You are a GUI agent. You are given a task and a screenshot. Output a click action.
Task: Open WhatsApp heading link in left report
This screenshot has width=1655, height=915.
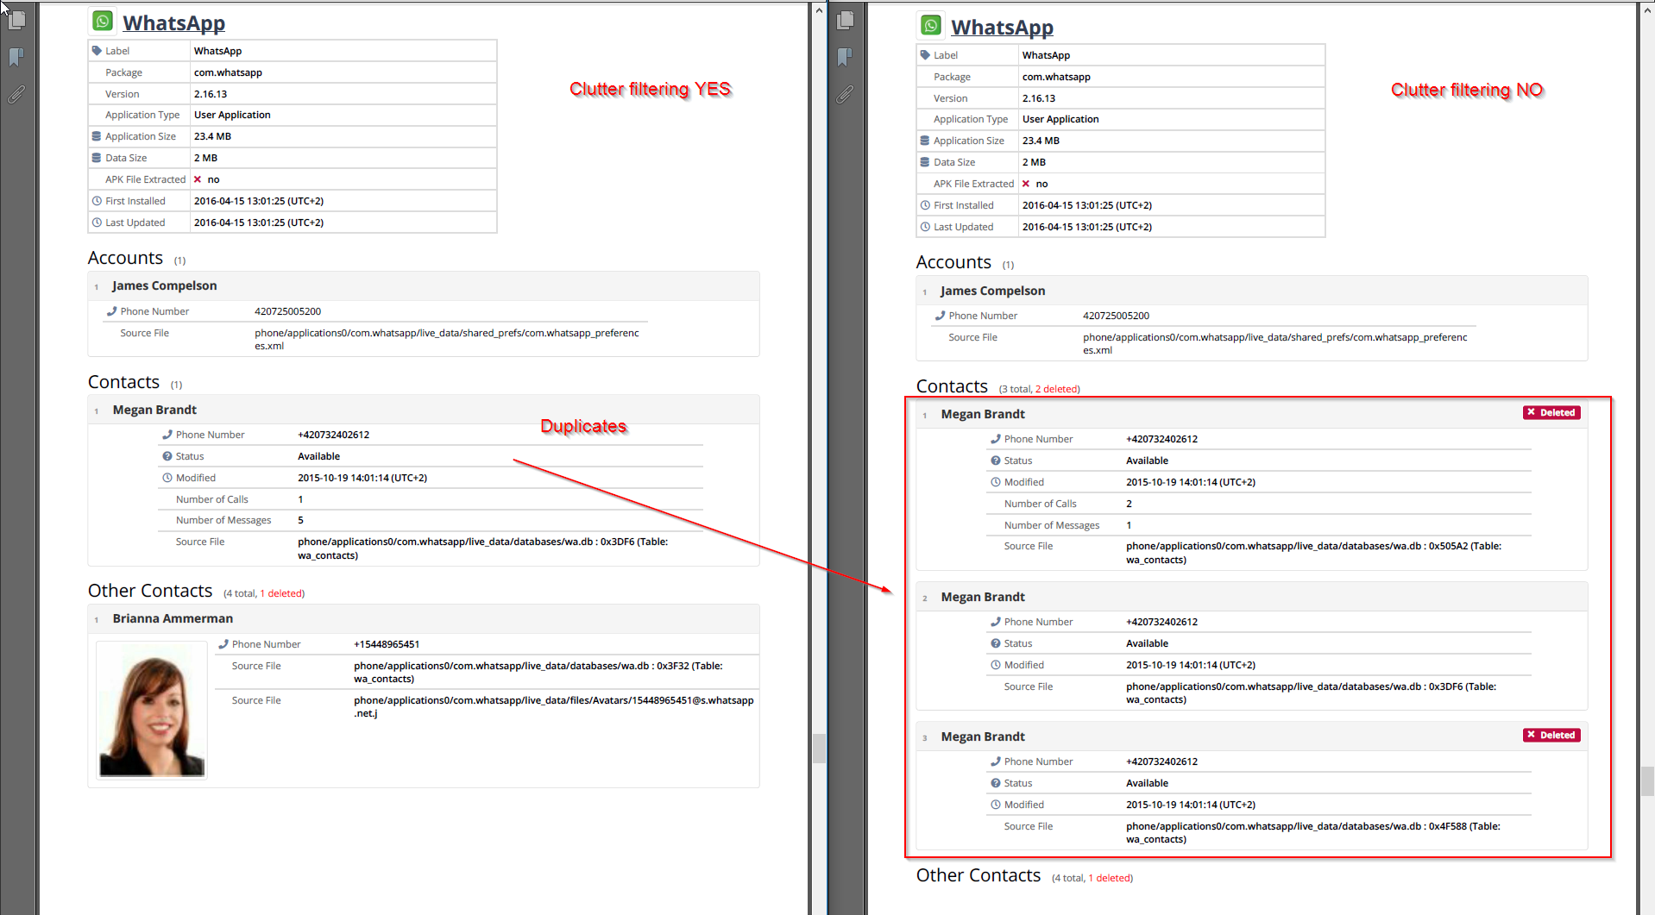tap(173, 23)
